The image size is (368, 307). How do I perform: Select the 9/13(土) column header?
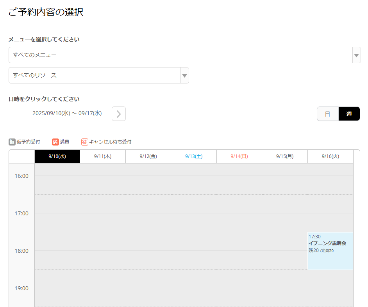(x=194, y=156)
